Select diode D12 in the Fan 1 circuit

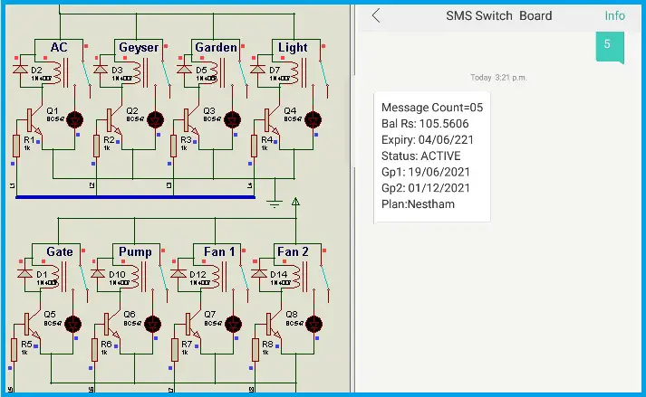(x=178, y=274)
